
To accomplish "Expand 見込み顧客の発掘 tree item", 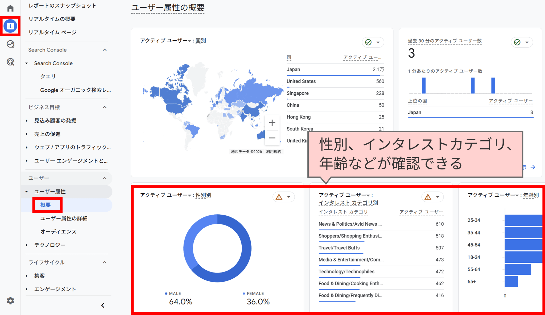I will [27, 121].
